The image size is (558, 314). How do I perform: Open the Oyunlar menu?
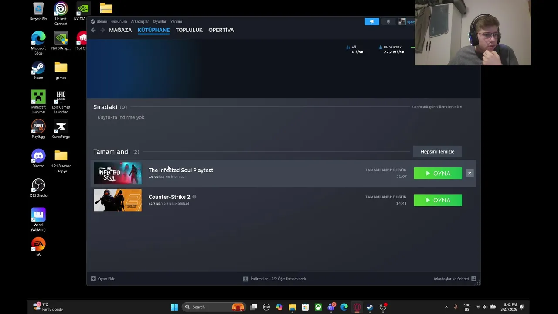point(160,21)
